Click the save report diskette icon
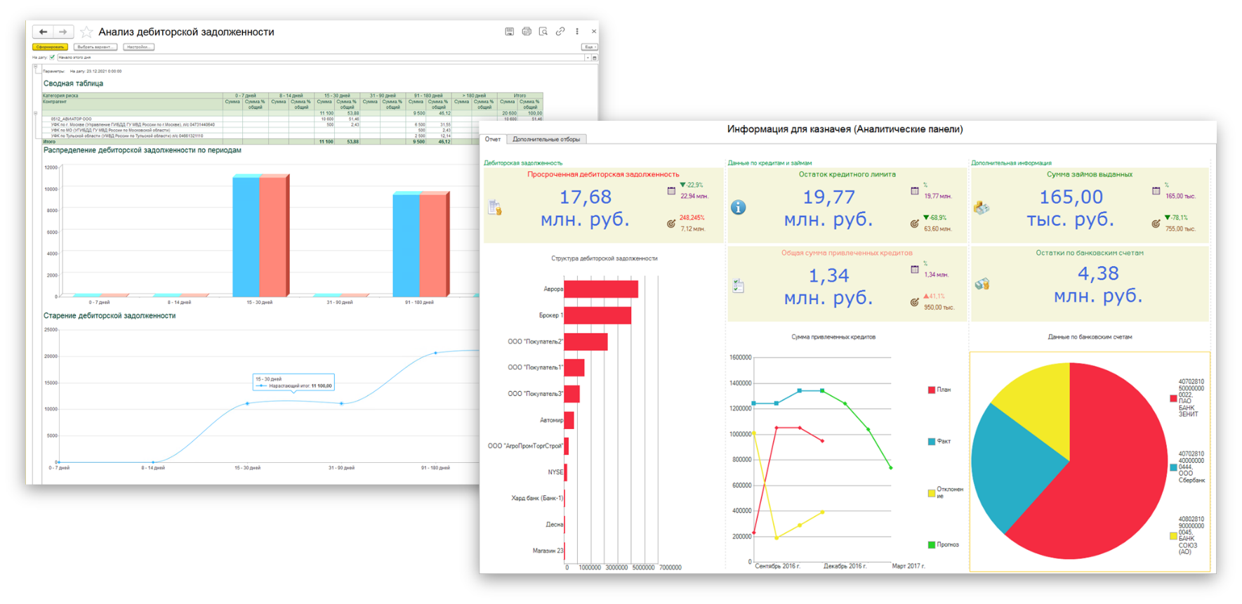This screenshot has width=1242, height=604. [x=509, y=32]
